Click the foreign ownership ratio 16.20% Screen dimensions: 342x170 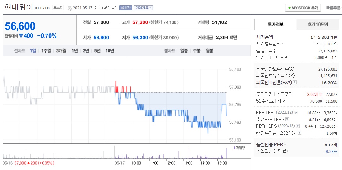click(x=329, y=83)
